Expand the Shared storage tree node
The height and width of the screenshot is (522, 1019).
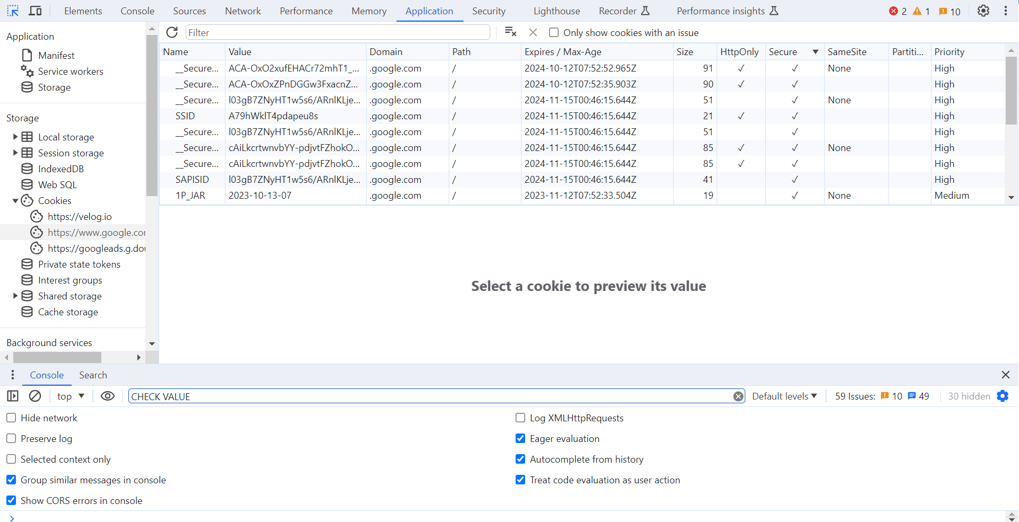pos(15,296)
